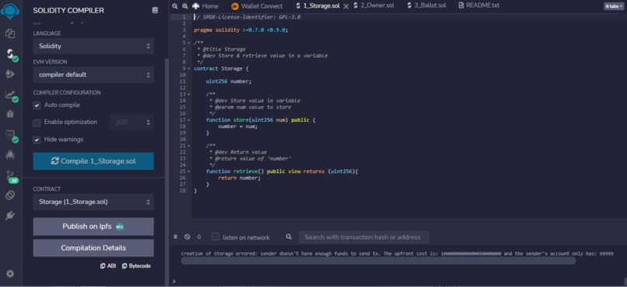Screen dimensions: 627x287
Task: Switch to the Wallet Connect tab
Action: tap(257, 6)
